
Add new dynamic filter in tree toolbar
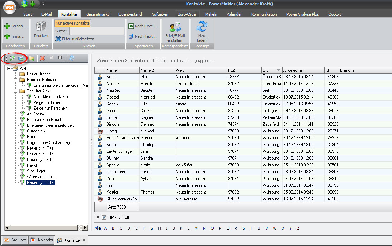click(x=12, y=58)
